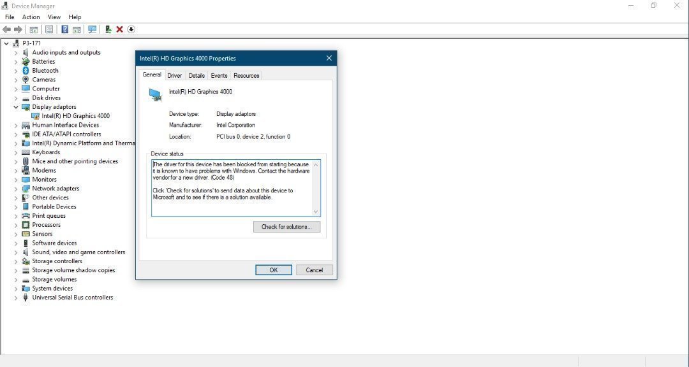This screenshot has width=689, height=367.
Task: Click the down-arrow Disable device icon
Action: 131,29
